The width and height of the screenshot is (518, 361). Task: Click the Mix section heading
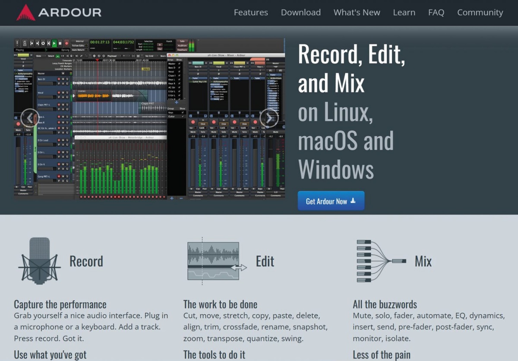tap(423, 261)
